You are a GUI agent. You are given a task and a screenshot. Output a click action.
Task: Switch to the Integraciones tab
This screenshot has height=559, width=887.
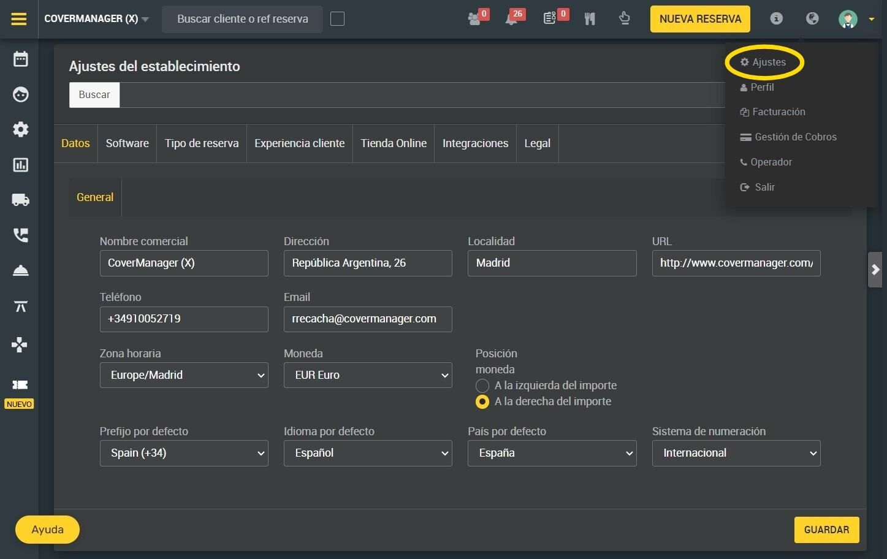pyautogui.click(x=475, y=143)
